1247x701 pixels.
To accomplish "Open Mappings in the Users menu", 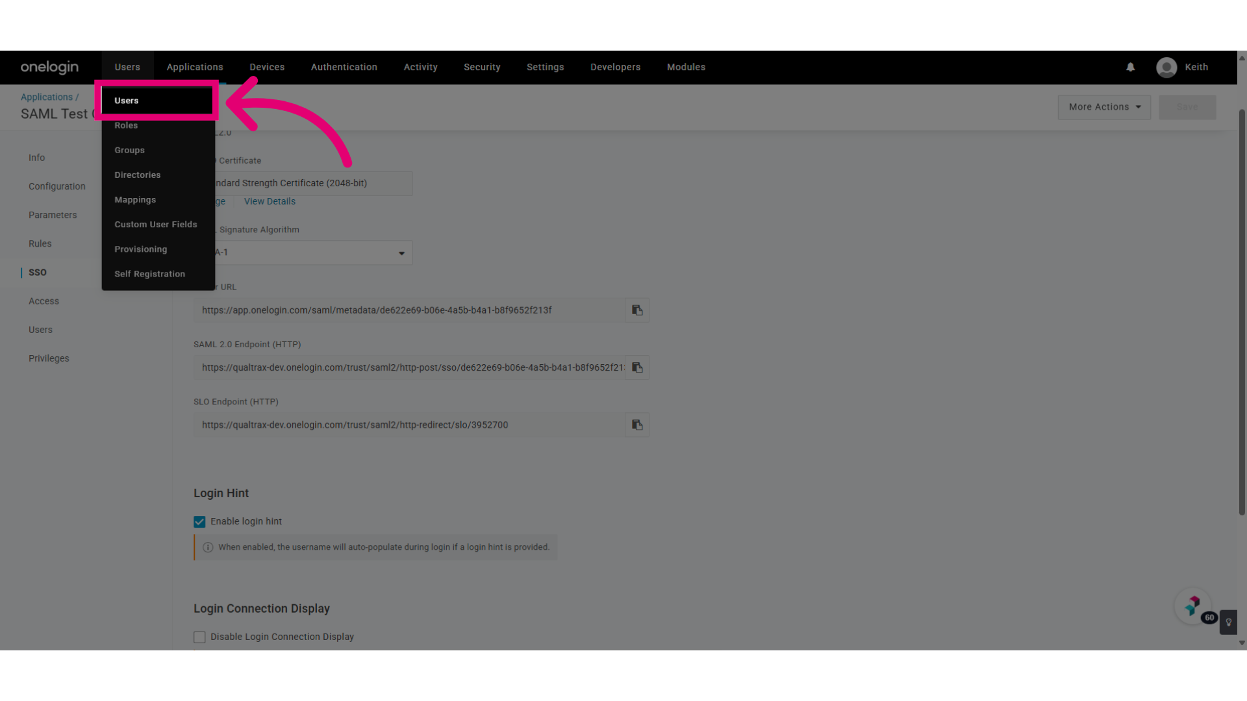I will (x=158, y=200).
